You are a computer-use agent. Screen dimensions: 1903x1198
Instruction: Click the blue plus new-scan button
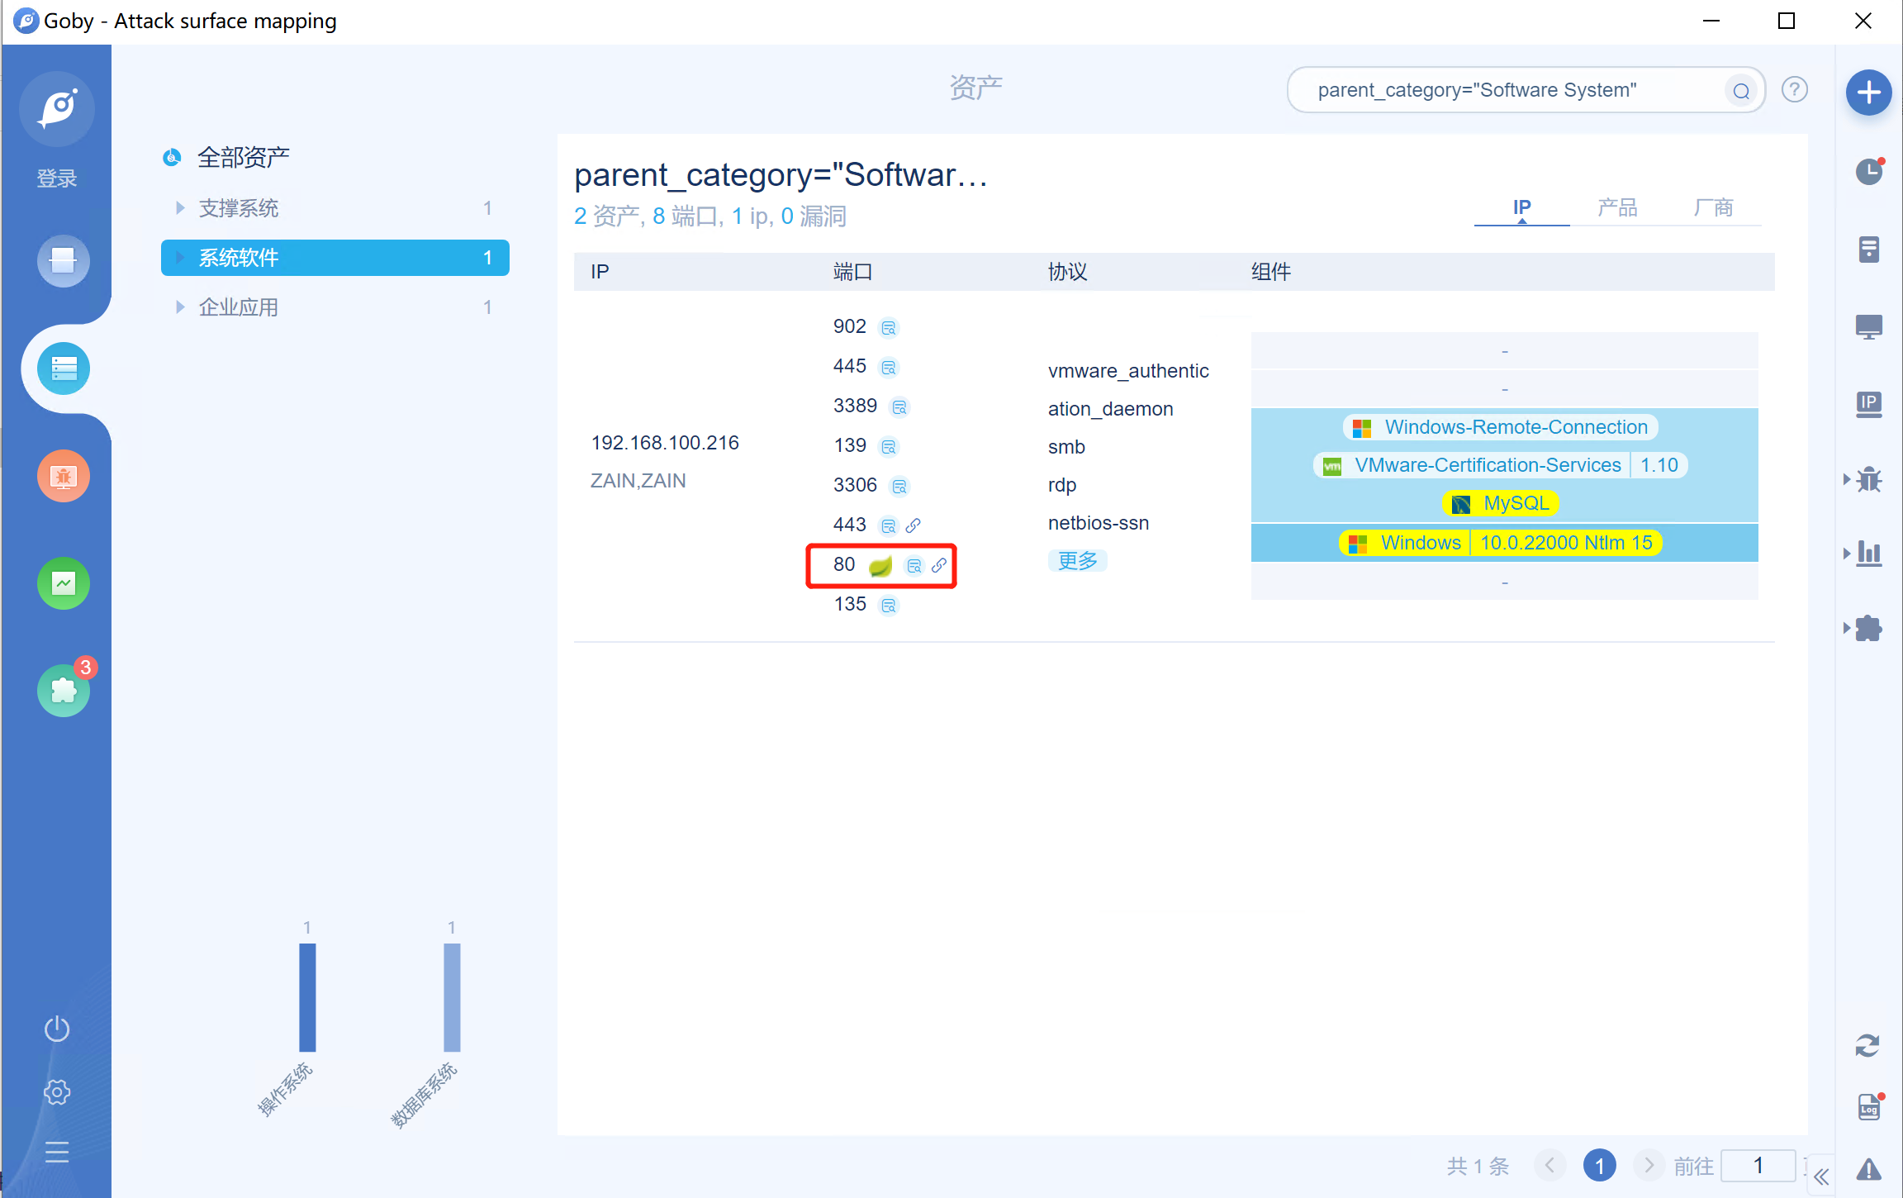1869,93
